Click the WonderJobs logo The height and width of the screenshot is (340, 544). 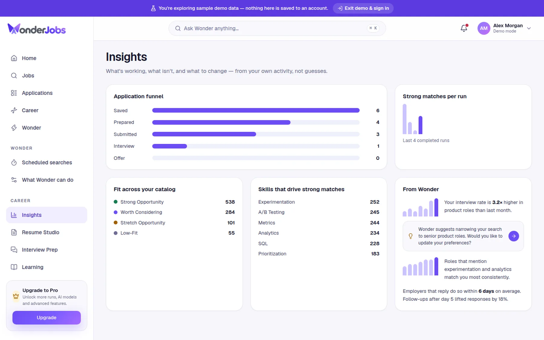tap(37, 29)
